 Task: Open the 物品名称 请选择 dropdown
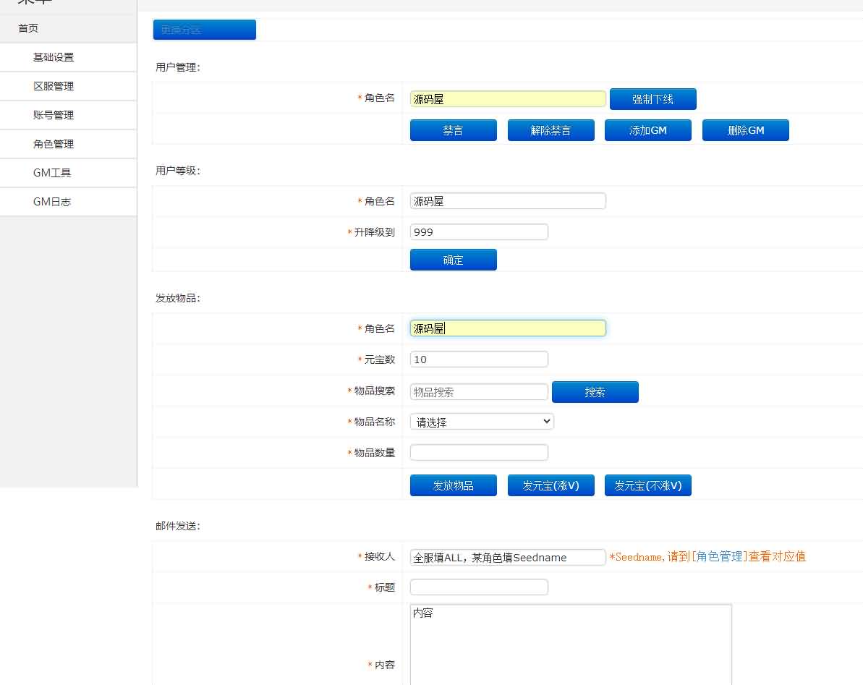point(480,421)
